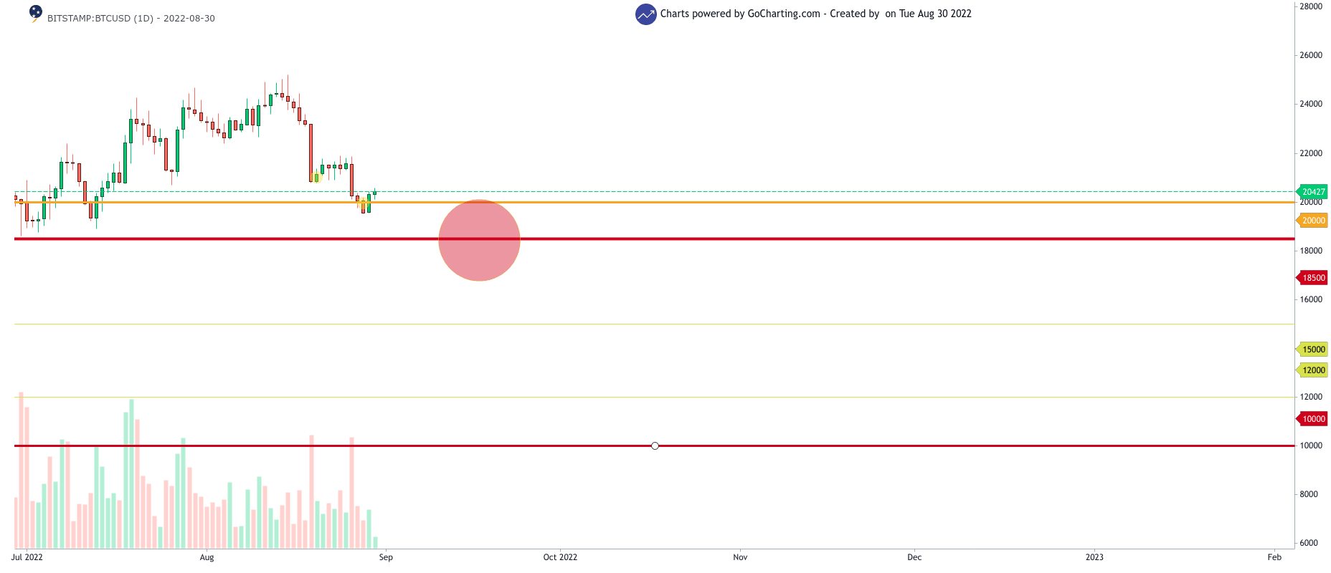This screenshot has width=1331, height=573.
Task: Click the red 18500 price tag
Action: pos(1312,278)
